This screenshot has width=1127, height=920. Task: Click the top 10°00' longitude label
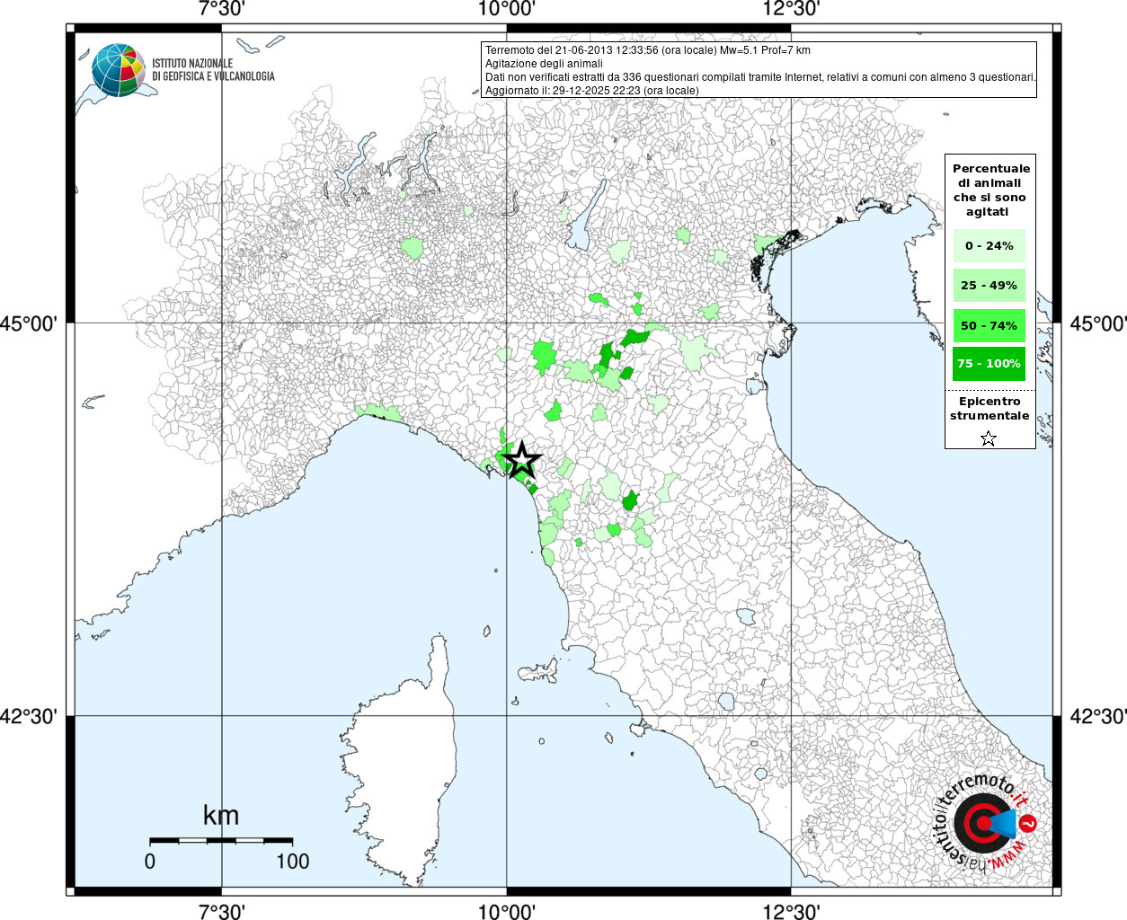[507, 10]
